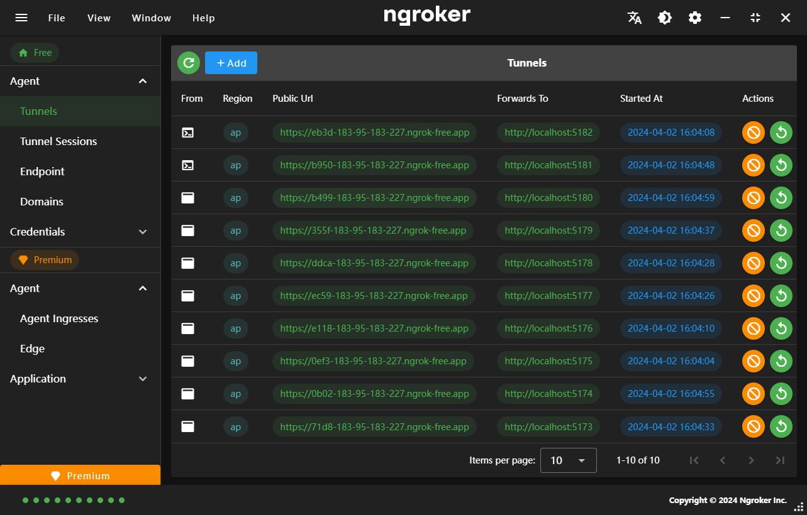This screenshot has width=807, height=515.
Task: Collapse the Free Agent section
Action: click(80, 81)
